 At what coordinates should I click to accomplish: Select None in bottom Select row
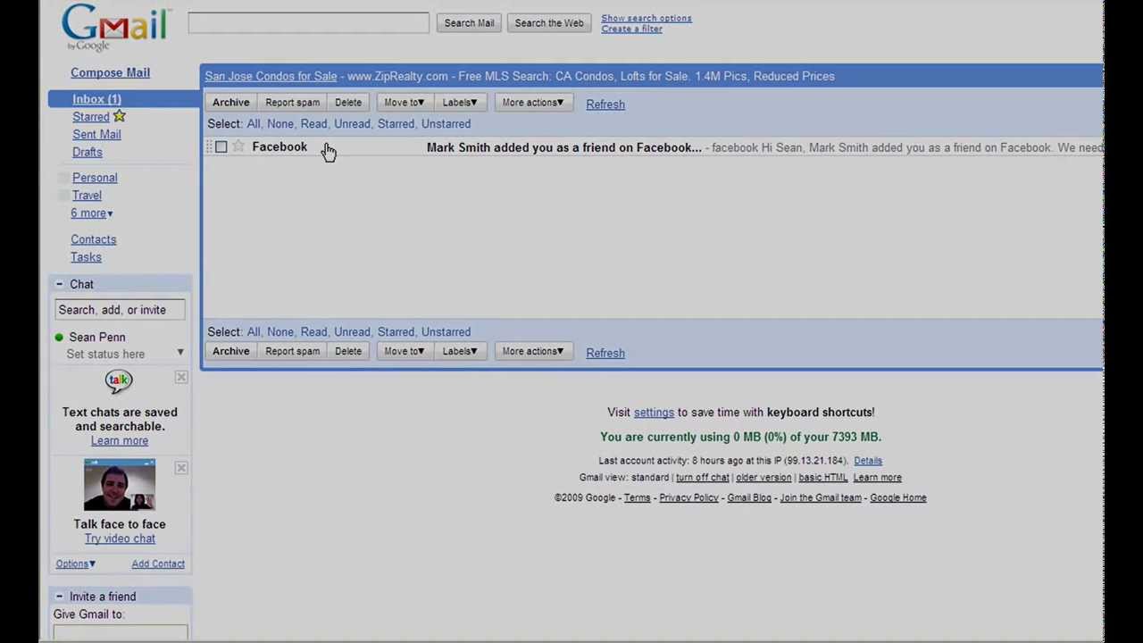point(280,332)
